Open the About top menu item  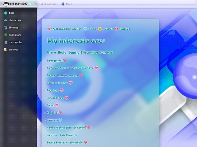[x=69, y=4]
